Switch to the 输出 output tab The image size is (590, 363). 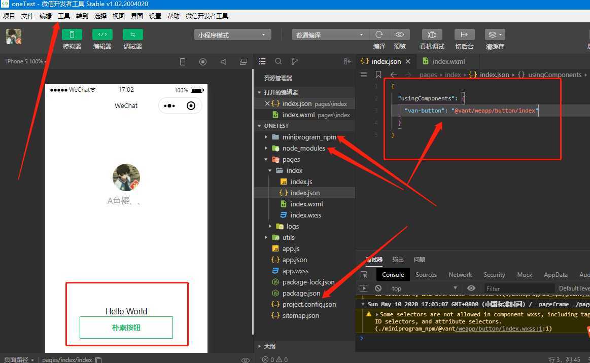pyautogui.click(x=398, y=260)
